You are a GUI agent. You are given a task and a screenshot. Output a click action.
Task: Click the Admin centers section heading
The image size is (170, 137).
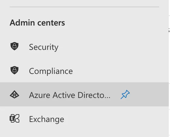37,23
